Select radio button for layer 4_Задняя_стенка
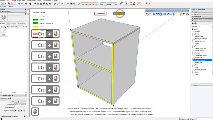This screenshot has height=120, width=213. (x=192, y=50)
